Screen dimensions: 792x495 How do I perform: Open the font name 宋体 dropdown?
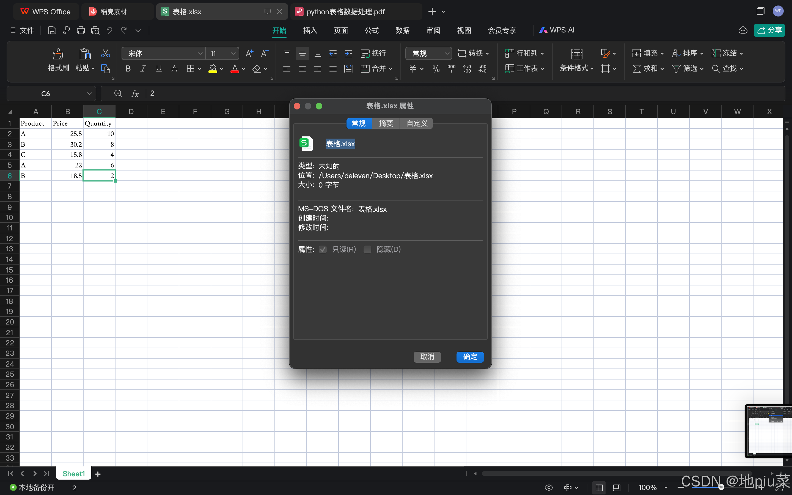(200, 53)
